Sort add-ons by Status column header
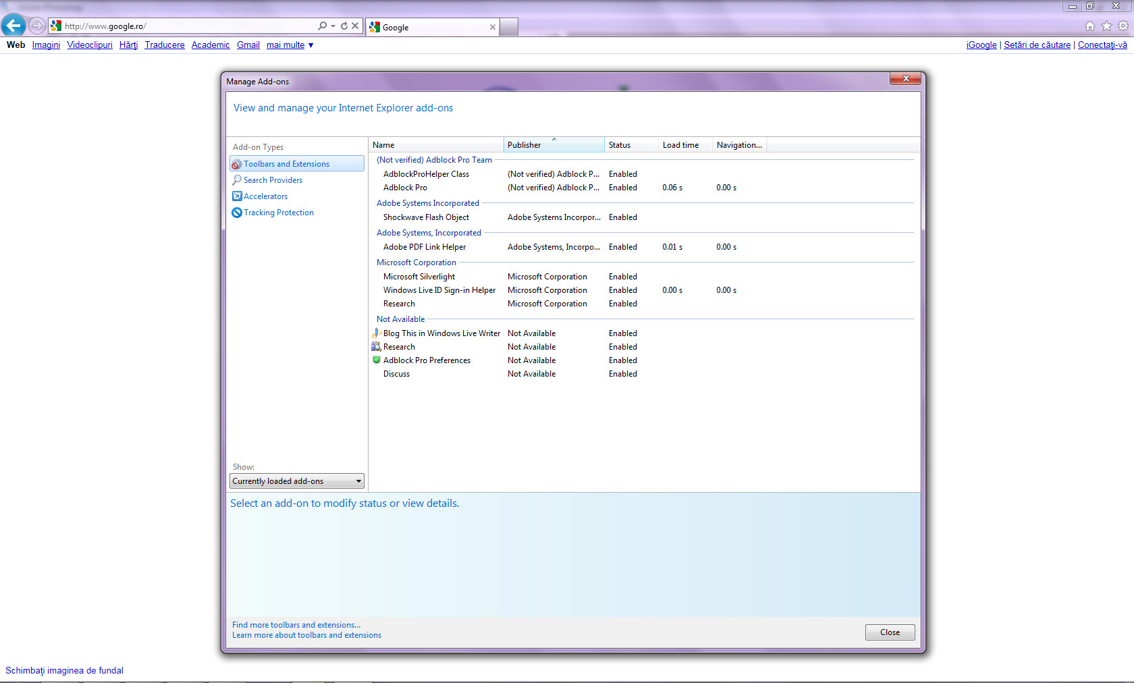Viewport: 1134px width, 683px height. [x=632, y=145]
